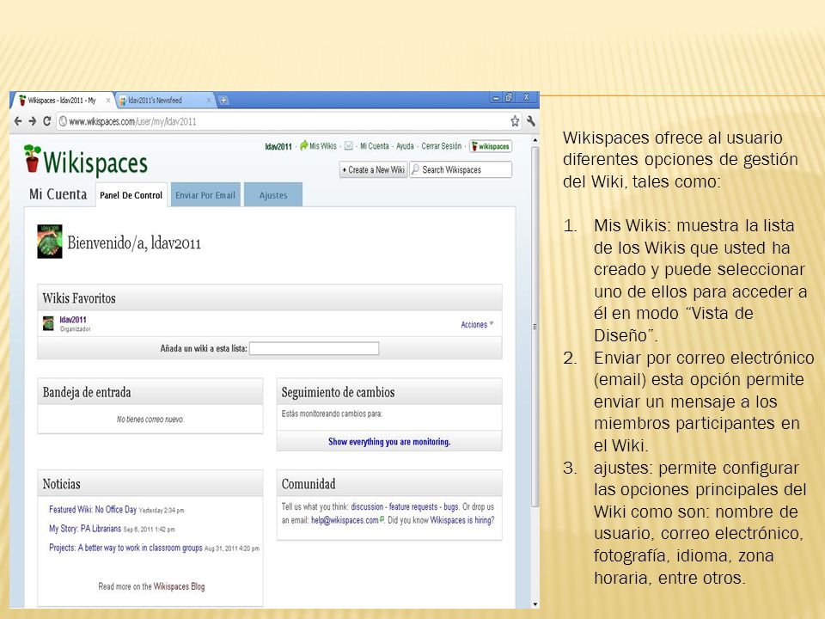Open the feature requests link
Screen dimensions: 825x619
(x=413, y=507)
